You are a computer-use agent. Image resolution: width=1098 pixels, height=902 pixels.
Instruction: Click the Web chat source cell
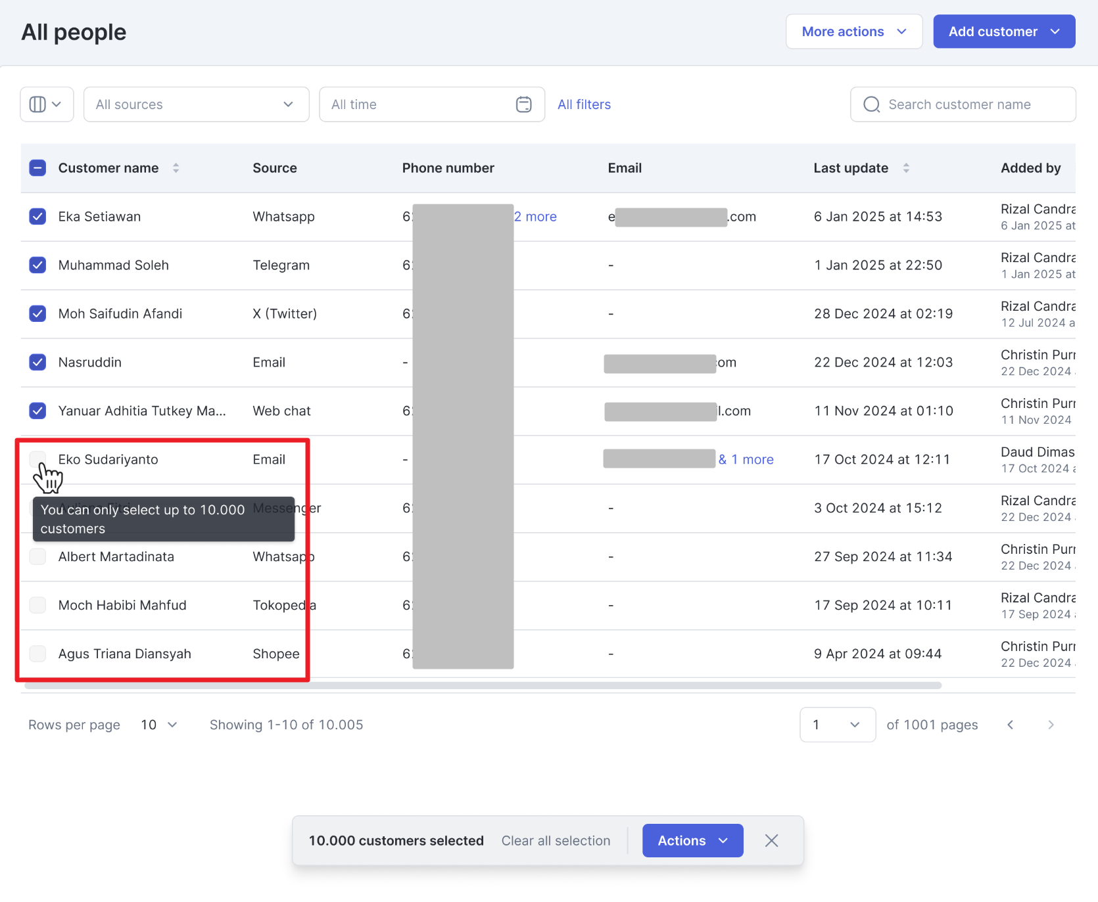point(282,411)
